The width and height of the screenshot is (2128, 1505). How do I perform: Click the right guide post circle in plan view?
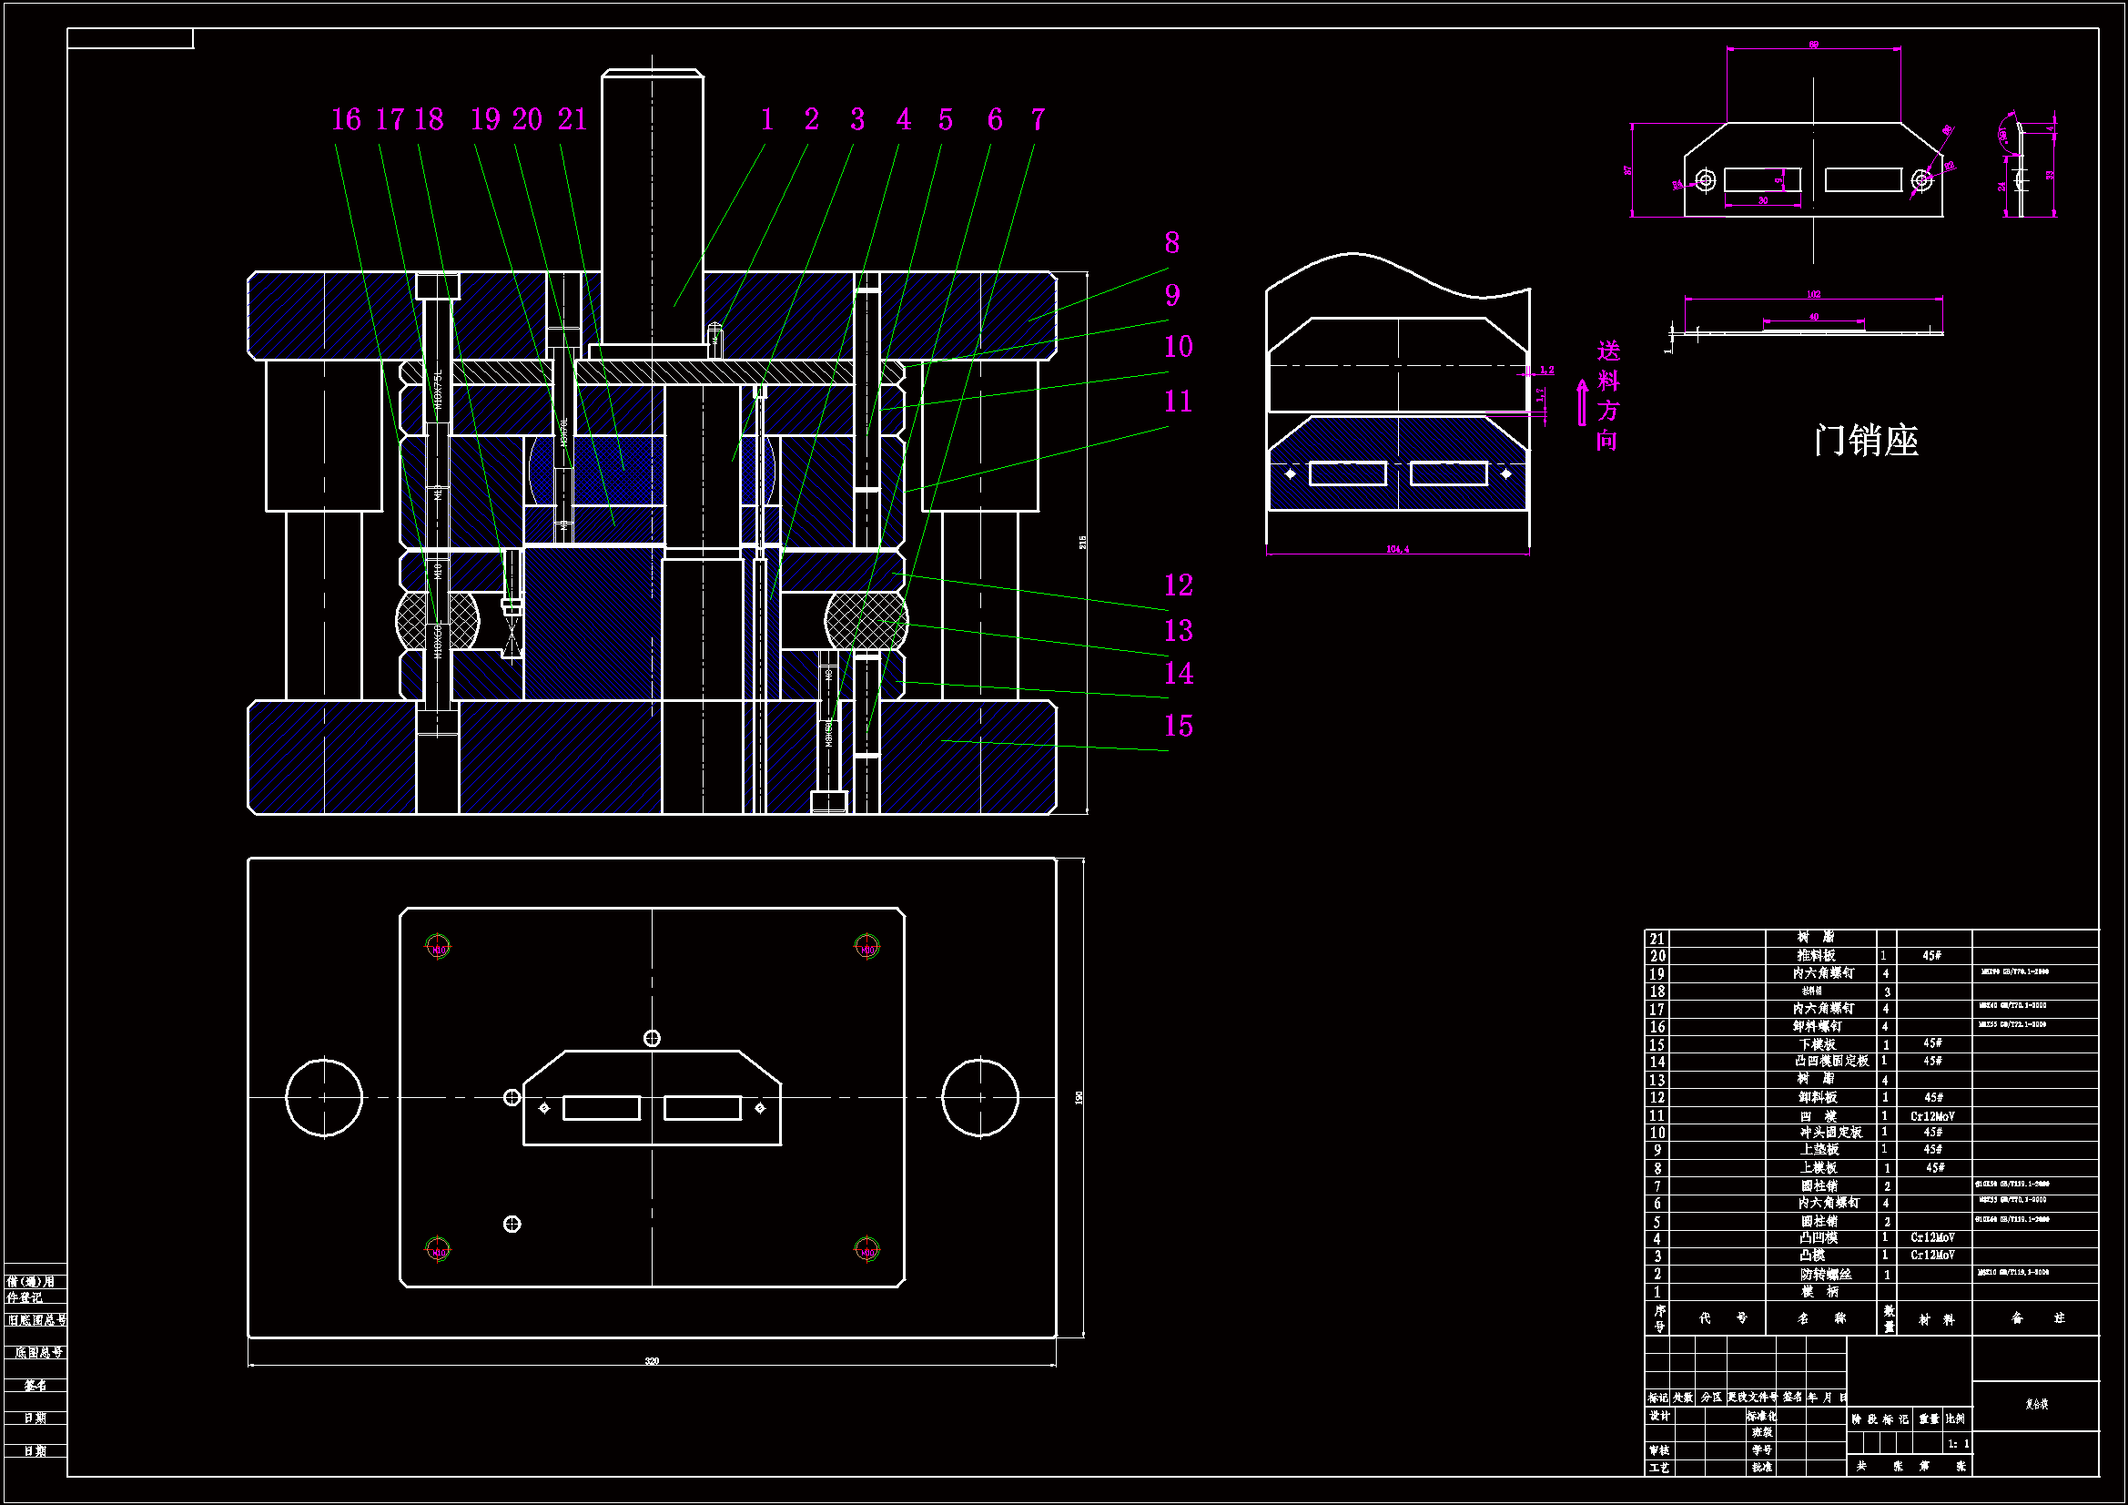point(979,1097)
